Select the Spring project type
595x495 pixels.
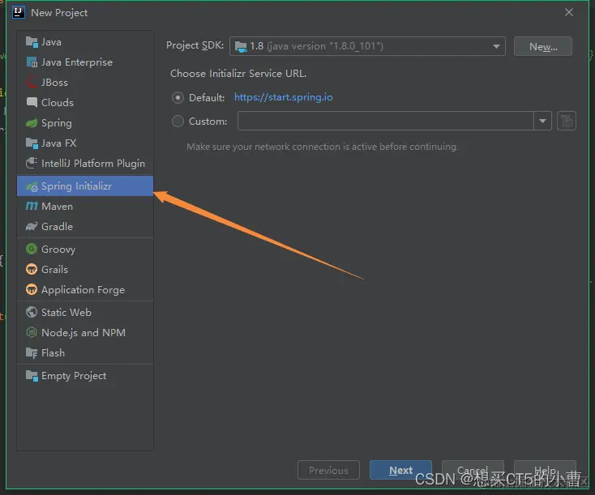pyautogui.click(x=85, y=123)
